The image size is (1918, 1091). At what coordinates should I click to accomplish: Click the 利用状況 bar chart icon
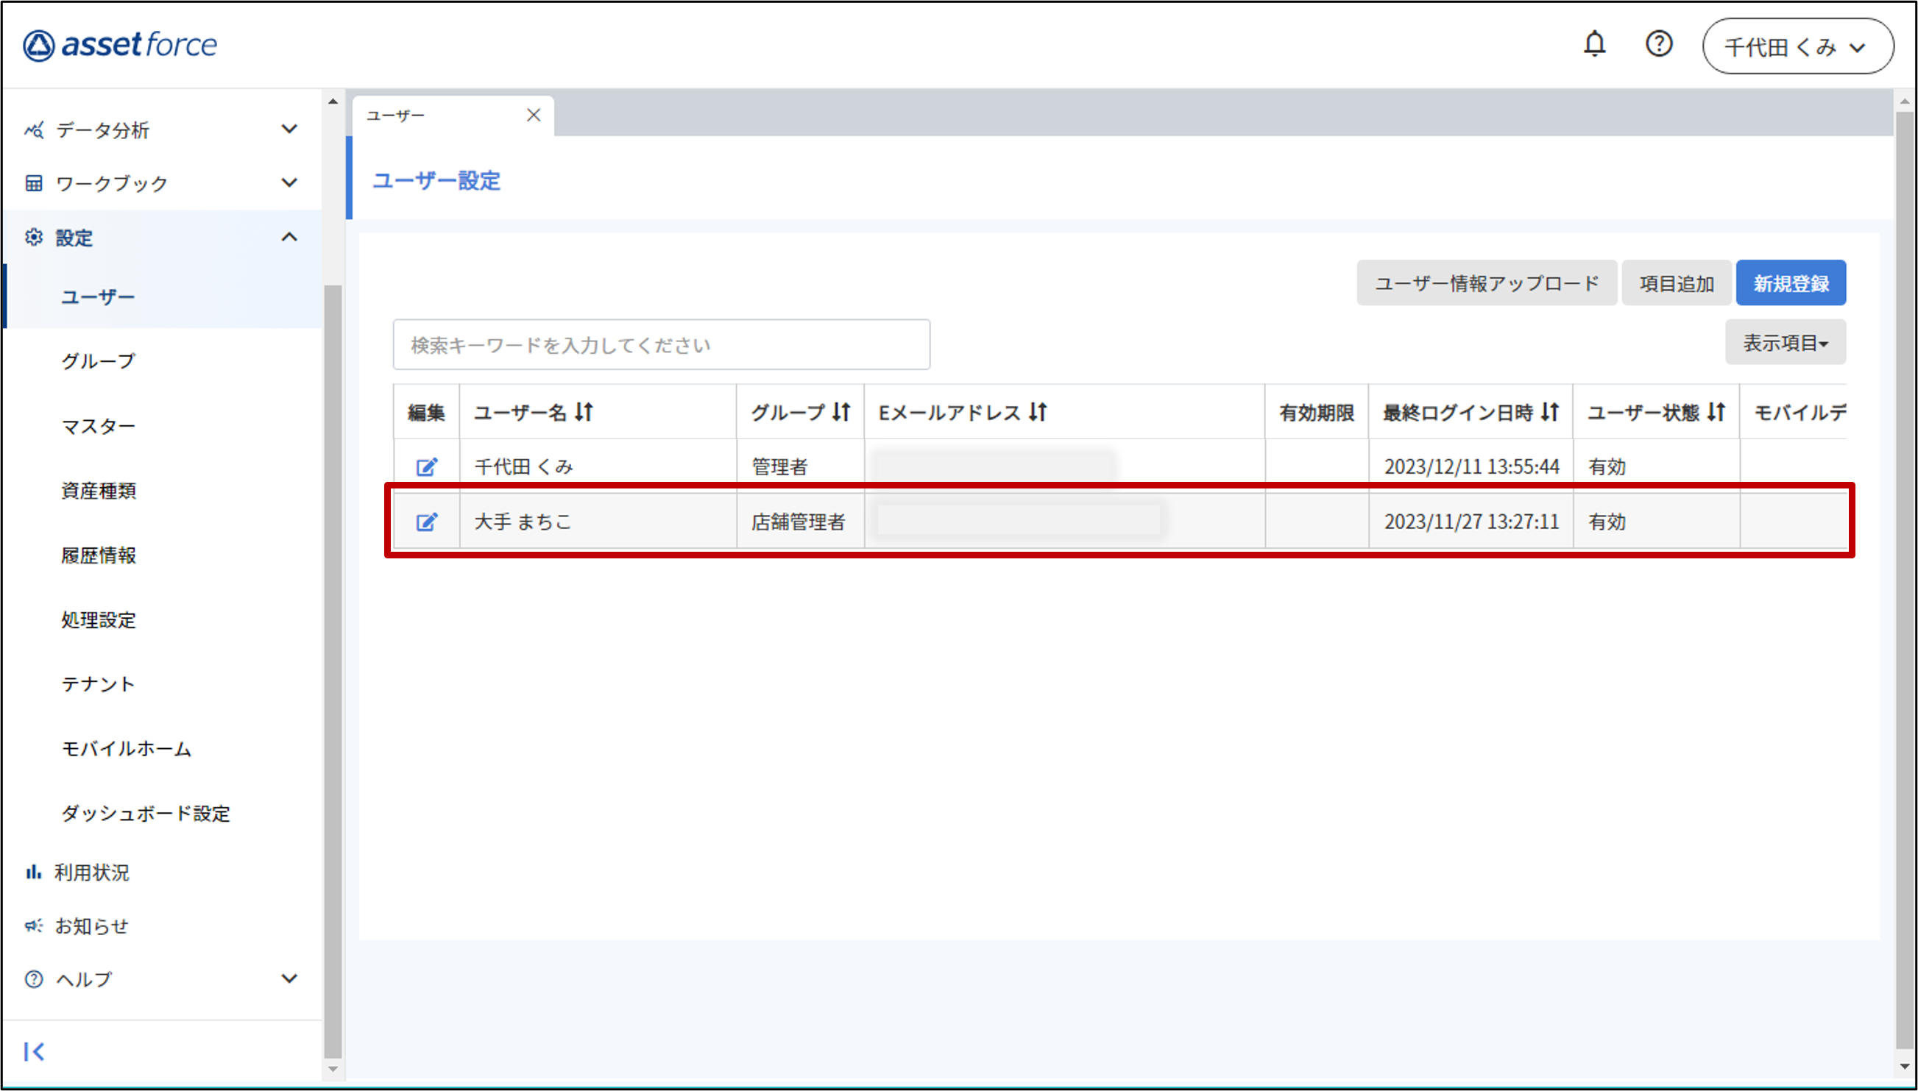35,872
